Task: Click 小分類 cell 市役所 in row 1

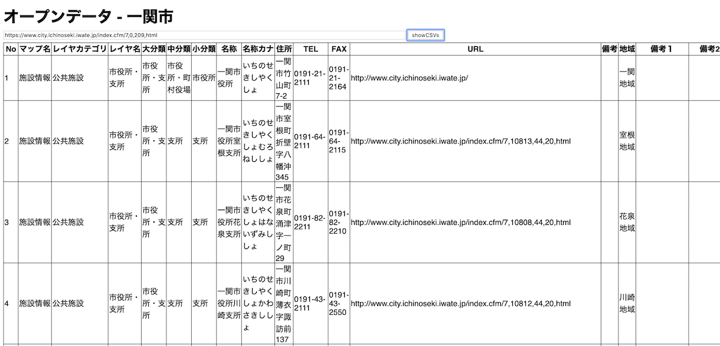Action: (204, 78)
